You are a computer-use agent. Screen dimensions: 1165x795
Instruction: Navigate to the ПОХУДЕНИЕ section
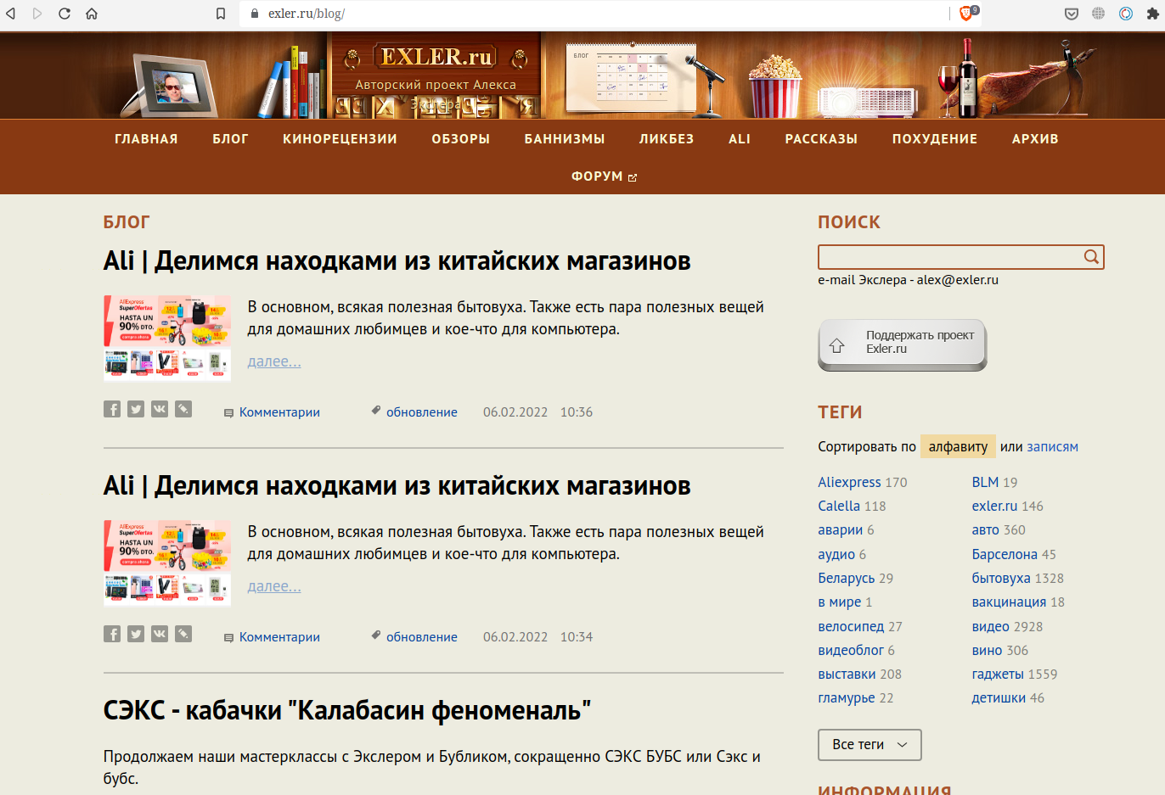934,139
